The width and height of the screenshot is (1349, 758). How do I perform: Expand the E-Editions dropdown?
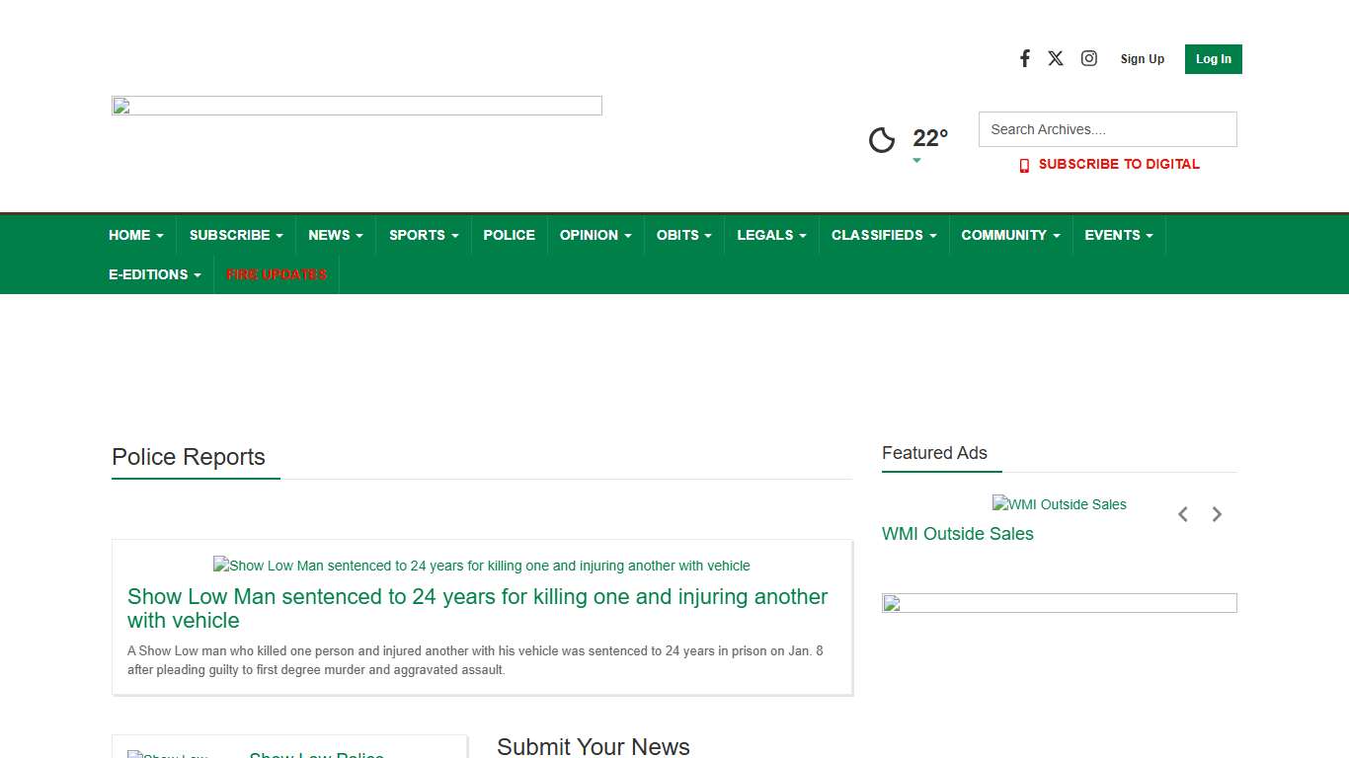[154, 274]
